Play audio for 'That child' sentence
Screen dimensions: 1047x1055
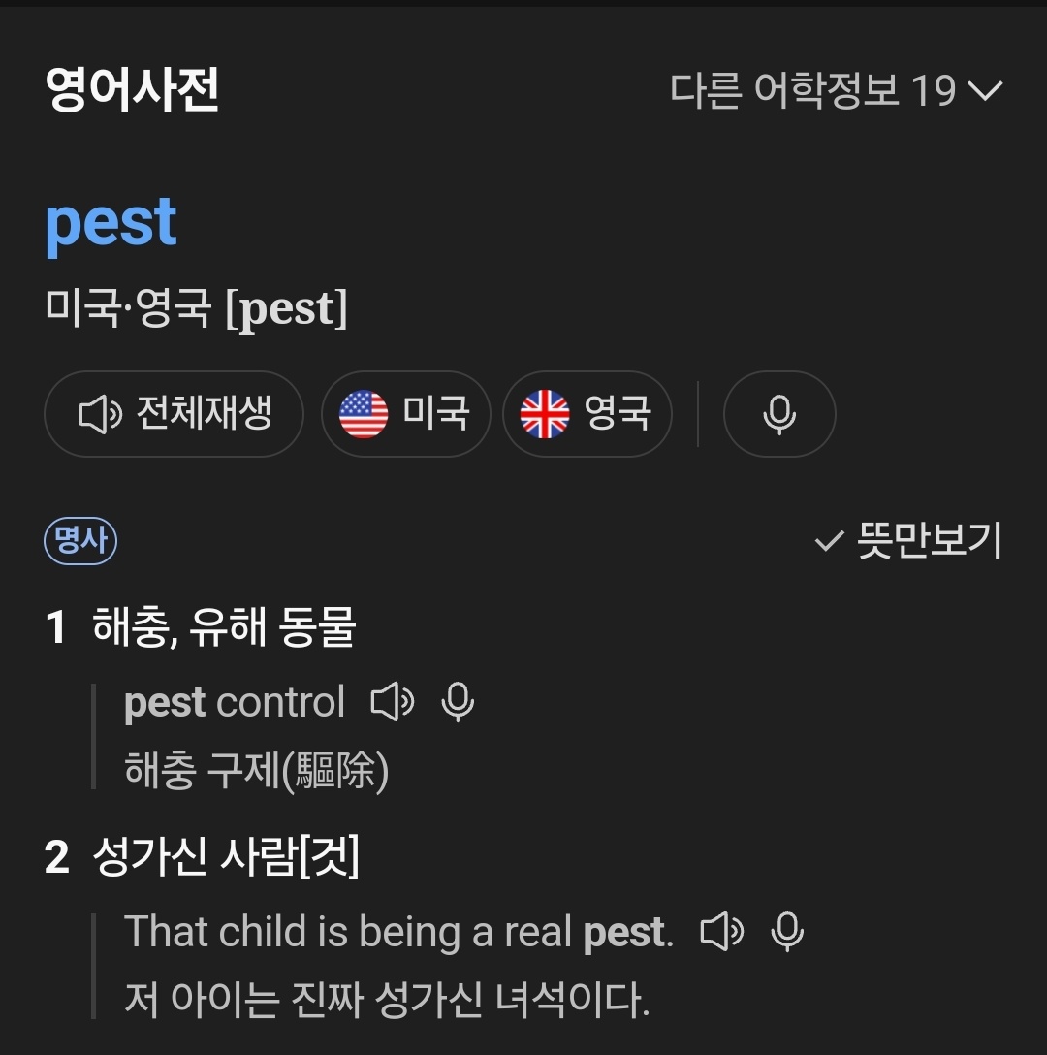721,932
